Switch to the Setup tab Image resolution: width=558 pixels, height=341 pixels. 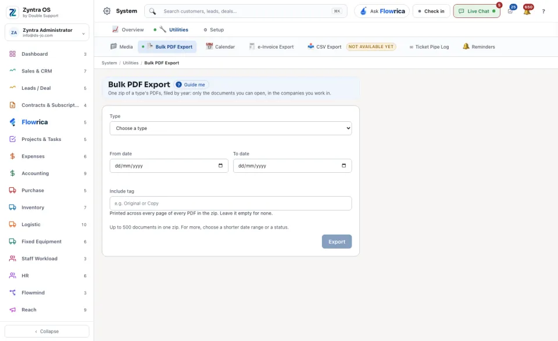(x=213, y=30)
